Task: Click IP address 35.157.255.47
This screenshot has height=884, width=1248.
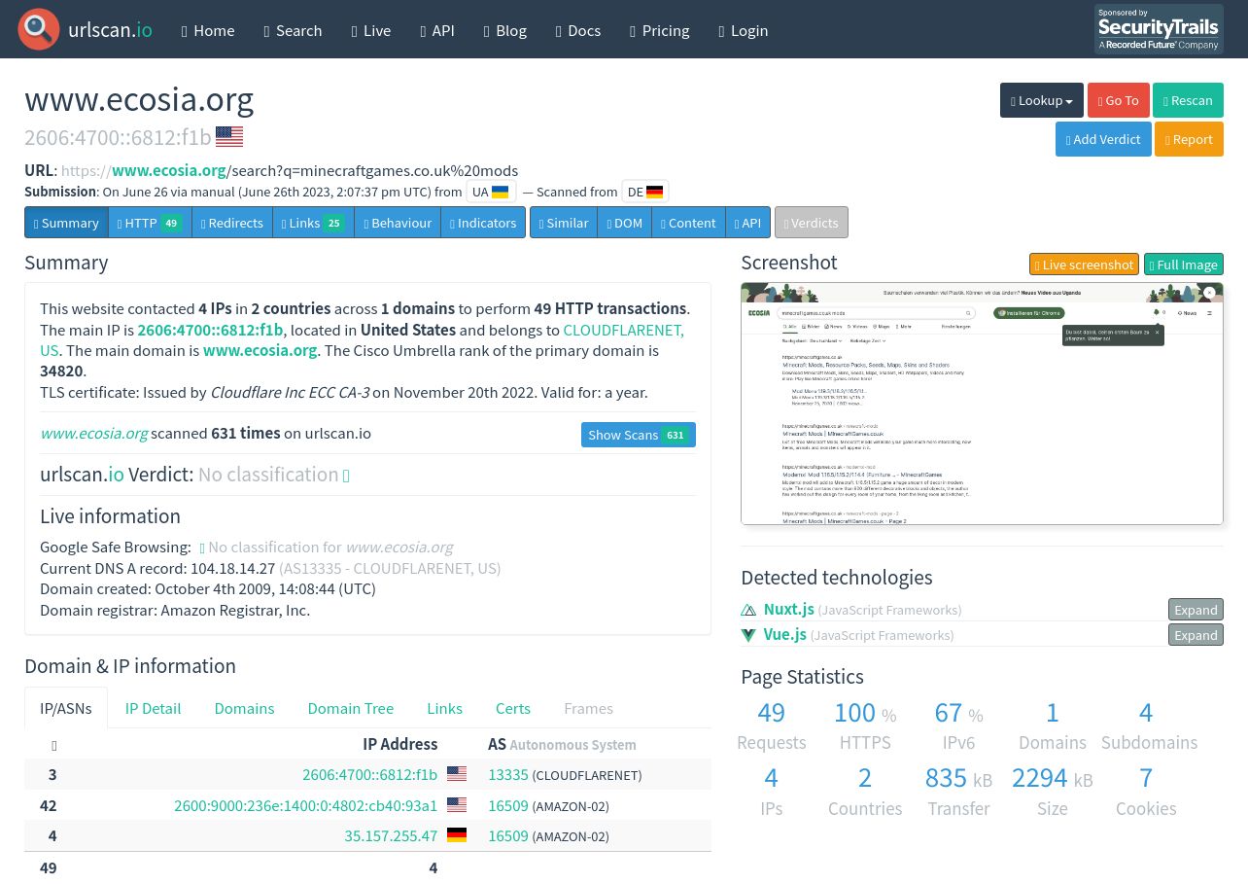Action: pyautogui.click(x=391, y=835)
